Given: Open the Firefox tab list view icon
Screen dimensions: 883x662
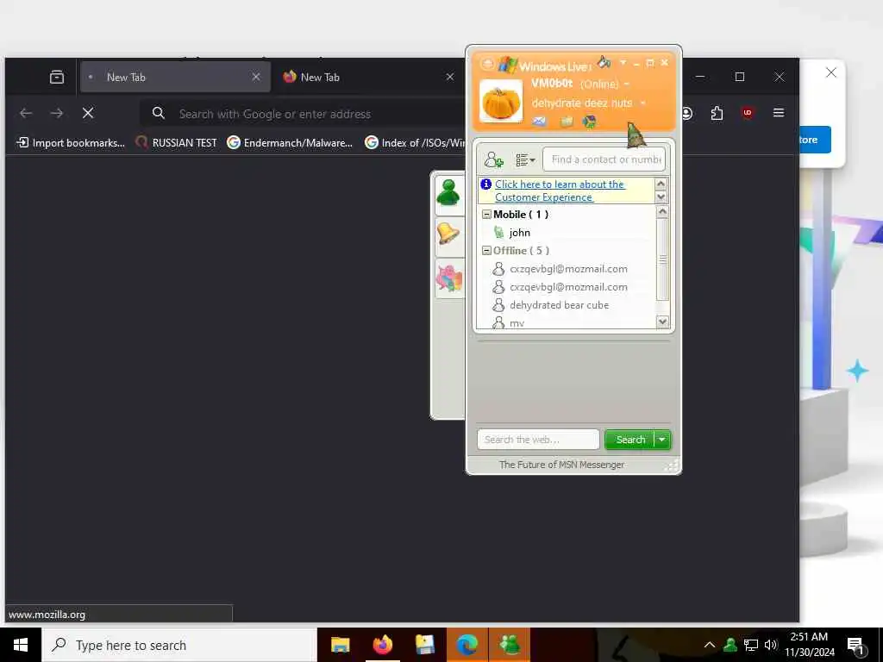Looking at the screenshot, I should [57, 77].
